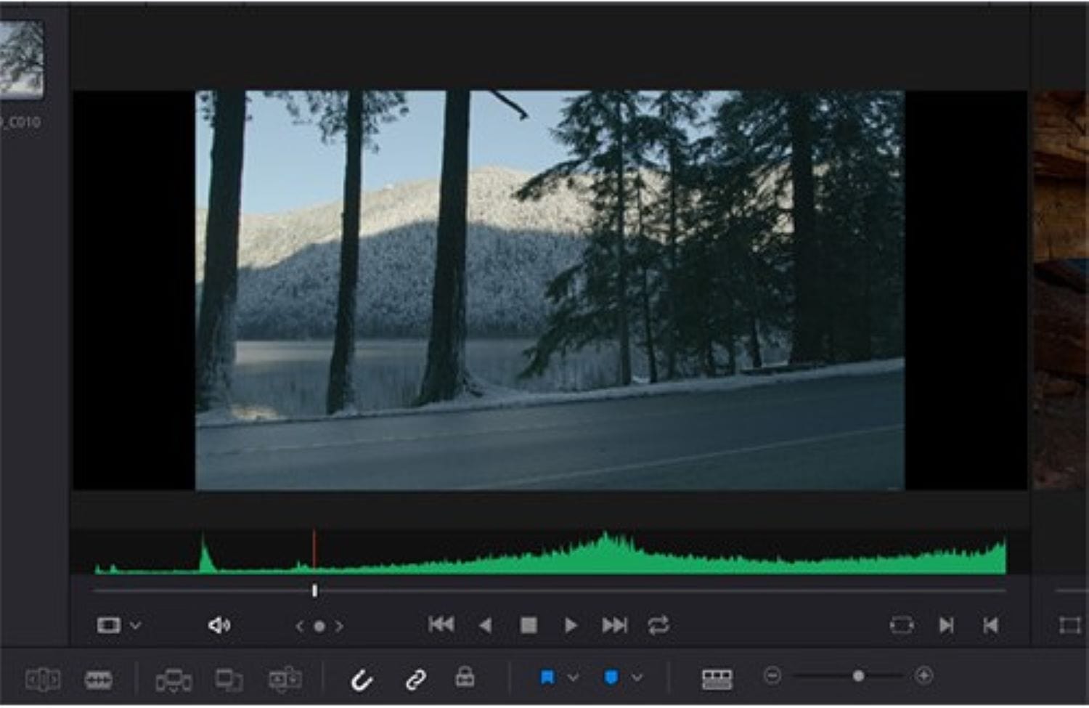Toggle linked selection chain icon

point(415,680)
